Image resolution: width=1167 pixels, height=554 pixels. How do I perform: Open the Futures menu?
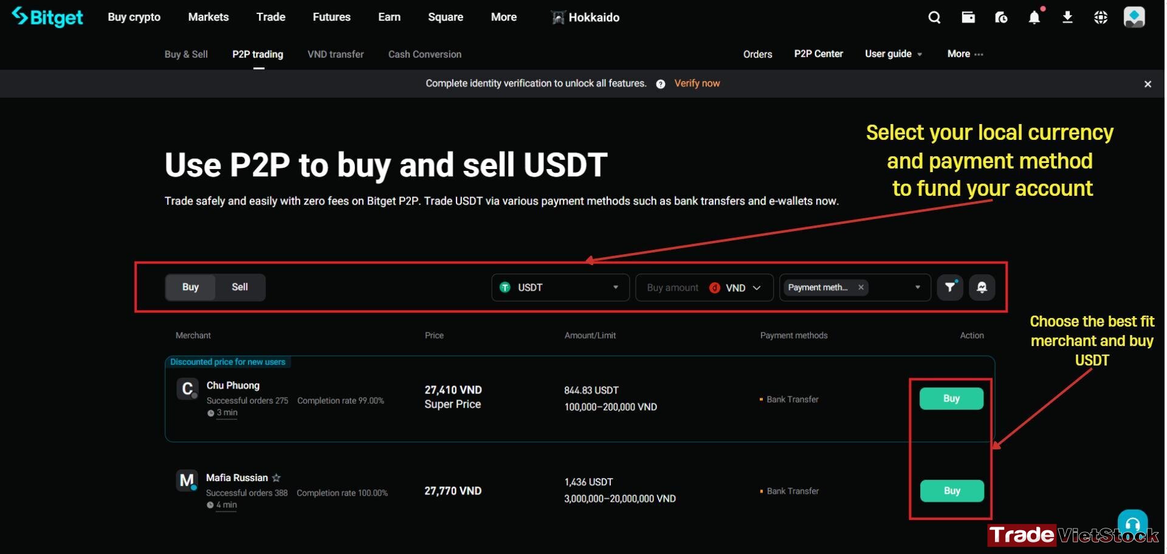click(x=332, y=17)
